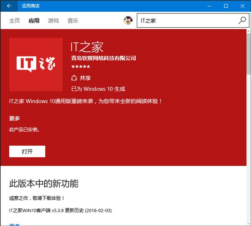Click the v5.3.9 更新历史 line

[x=60, y=210]
